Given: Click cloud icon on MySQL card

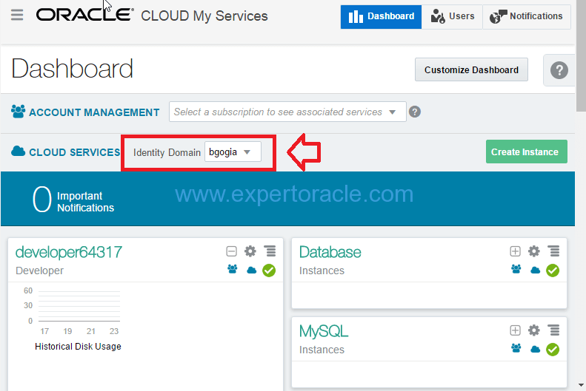Looking at the screenshot, I should click(535, 349).
